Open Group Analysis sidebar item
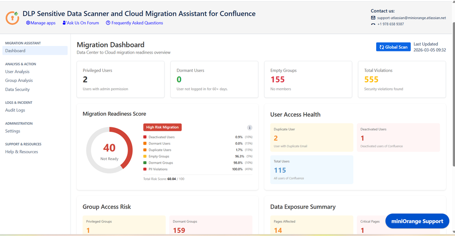 coord(19,80)
